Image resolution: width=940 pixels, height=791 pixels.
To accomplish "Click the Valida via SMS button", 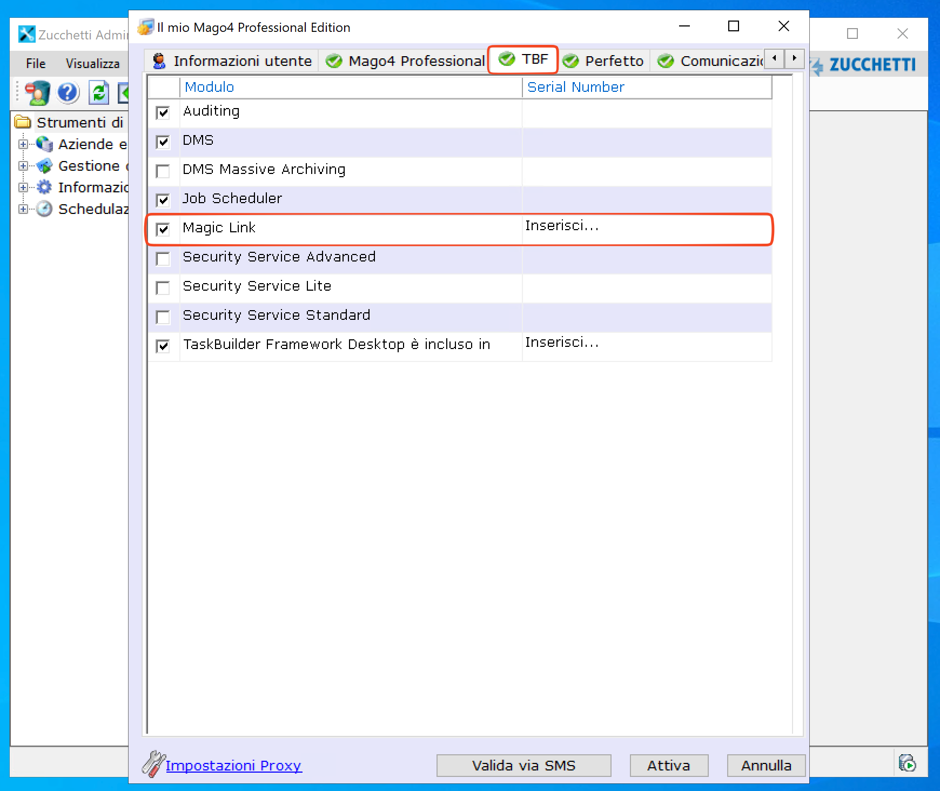I will 523,766.
